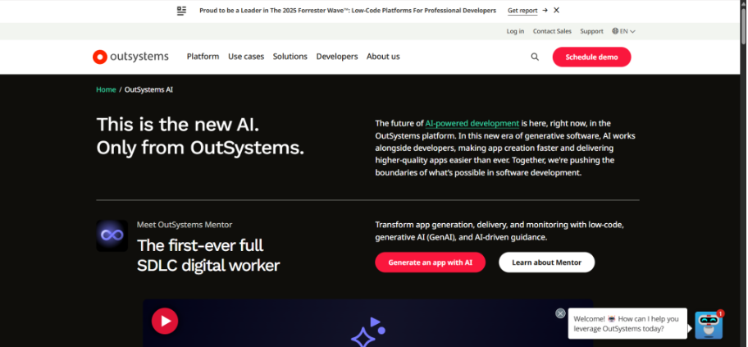The width and height of the screenshot is (748, 347).
Task: Open the EN language dropdown
Action: [624, 31]
